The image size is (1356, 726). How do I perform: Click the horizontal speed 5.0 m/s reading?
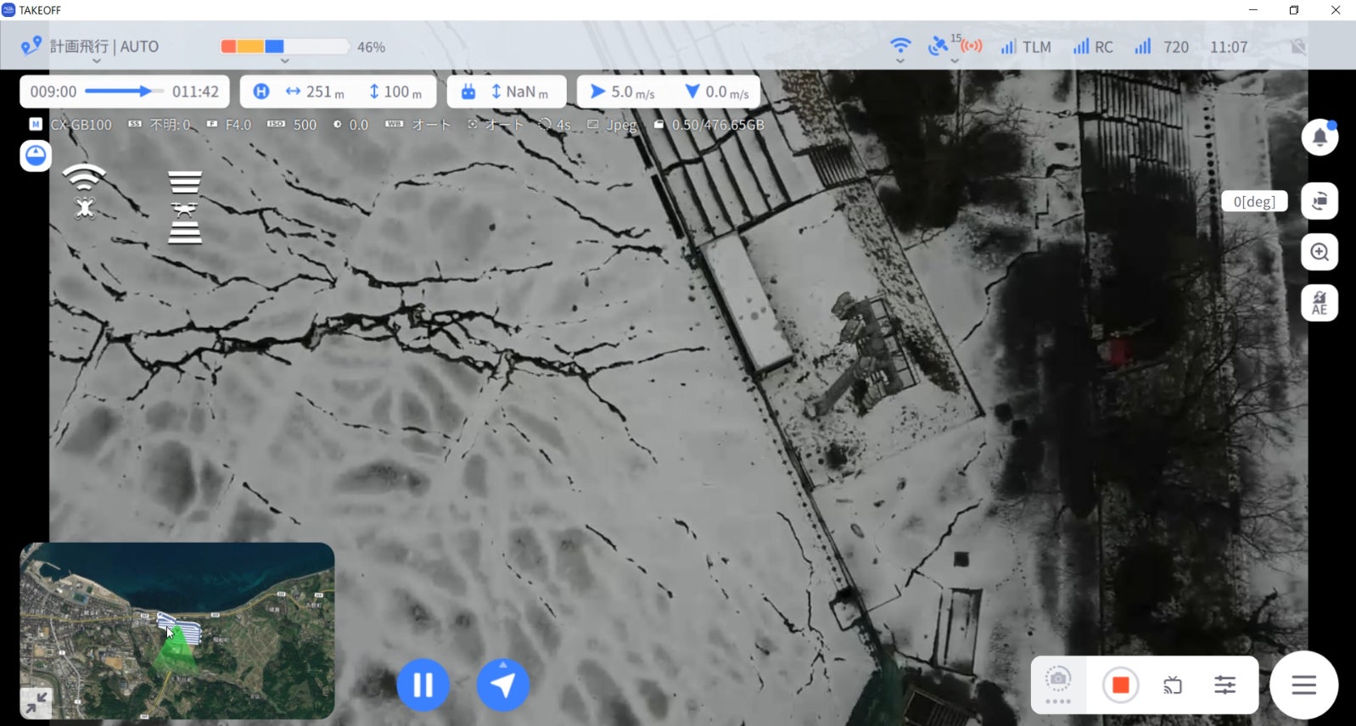[x=622, y=92]
